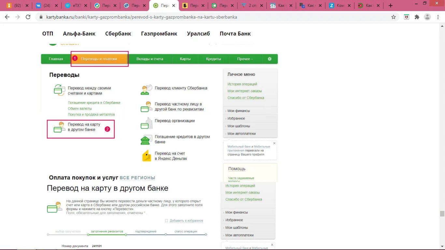This screenshot has height=250, width=445.
Task: Reload the page
Action: (x=28, y=17)
